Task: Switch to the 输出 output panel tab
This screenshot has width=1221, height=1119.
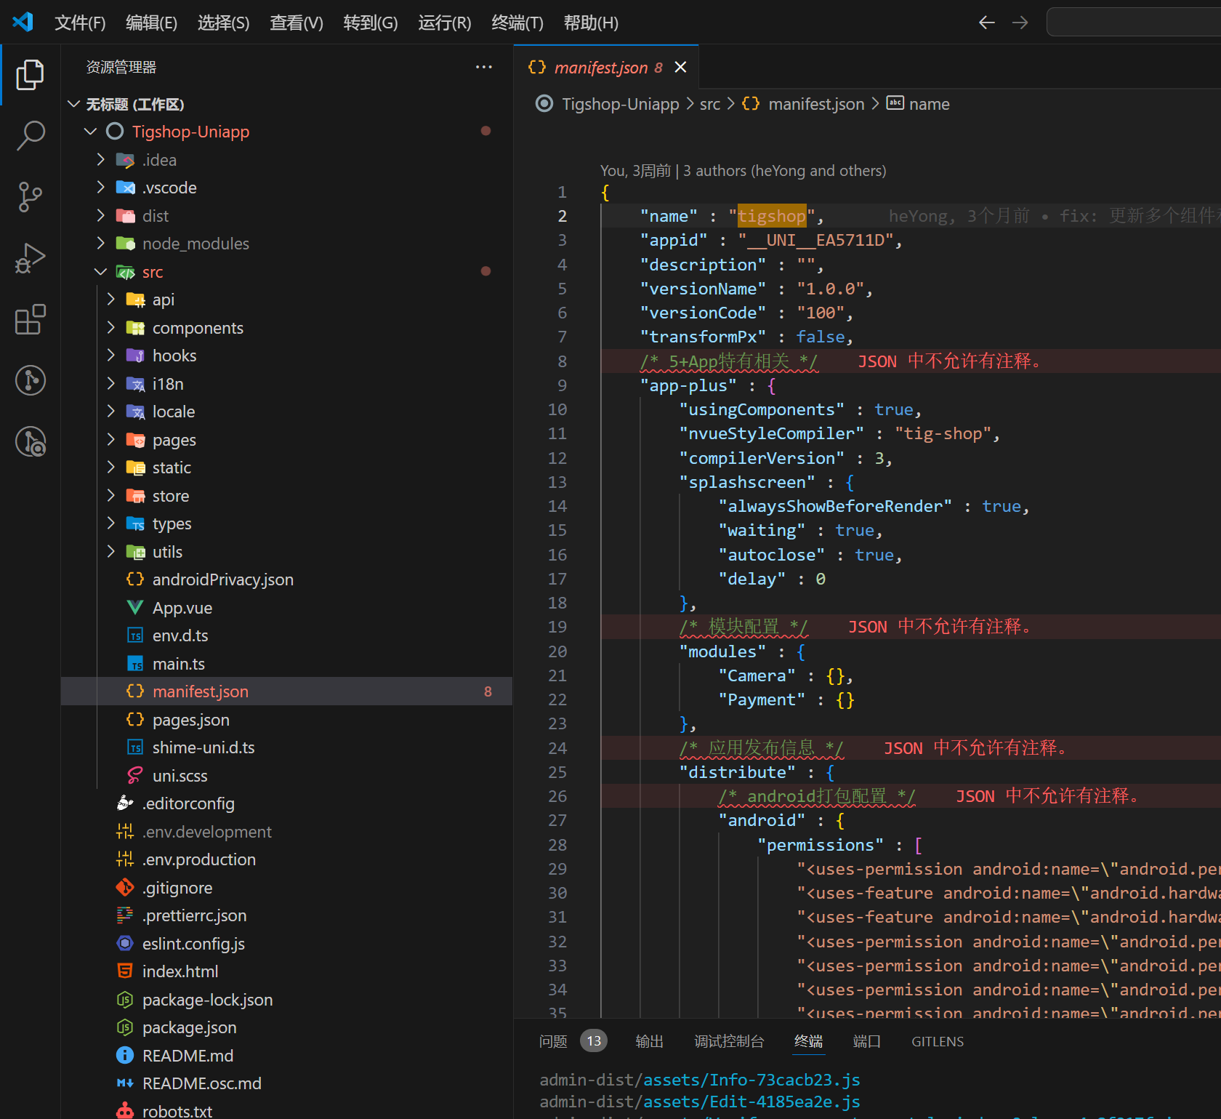Action: tap(649, 1041)
